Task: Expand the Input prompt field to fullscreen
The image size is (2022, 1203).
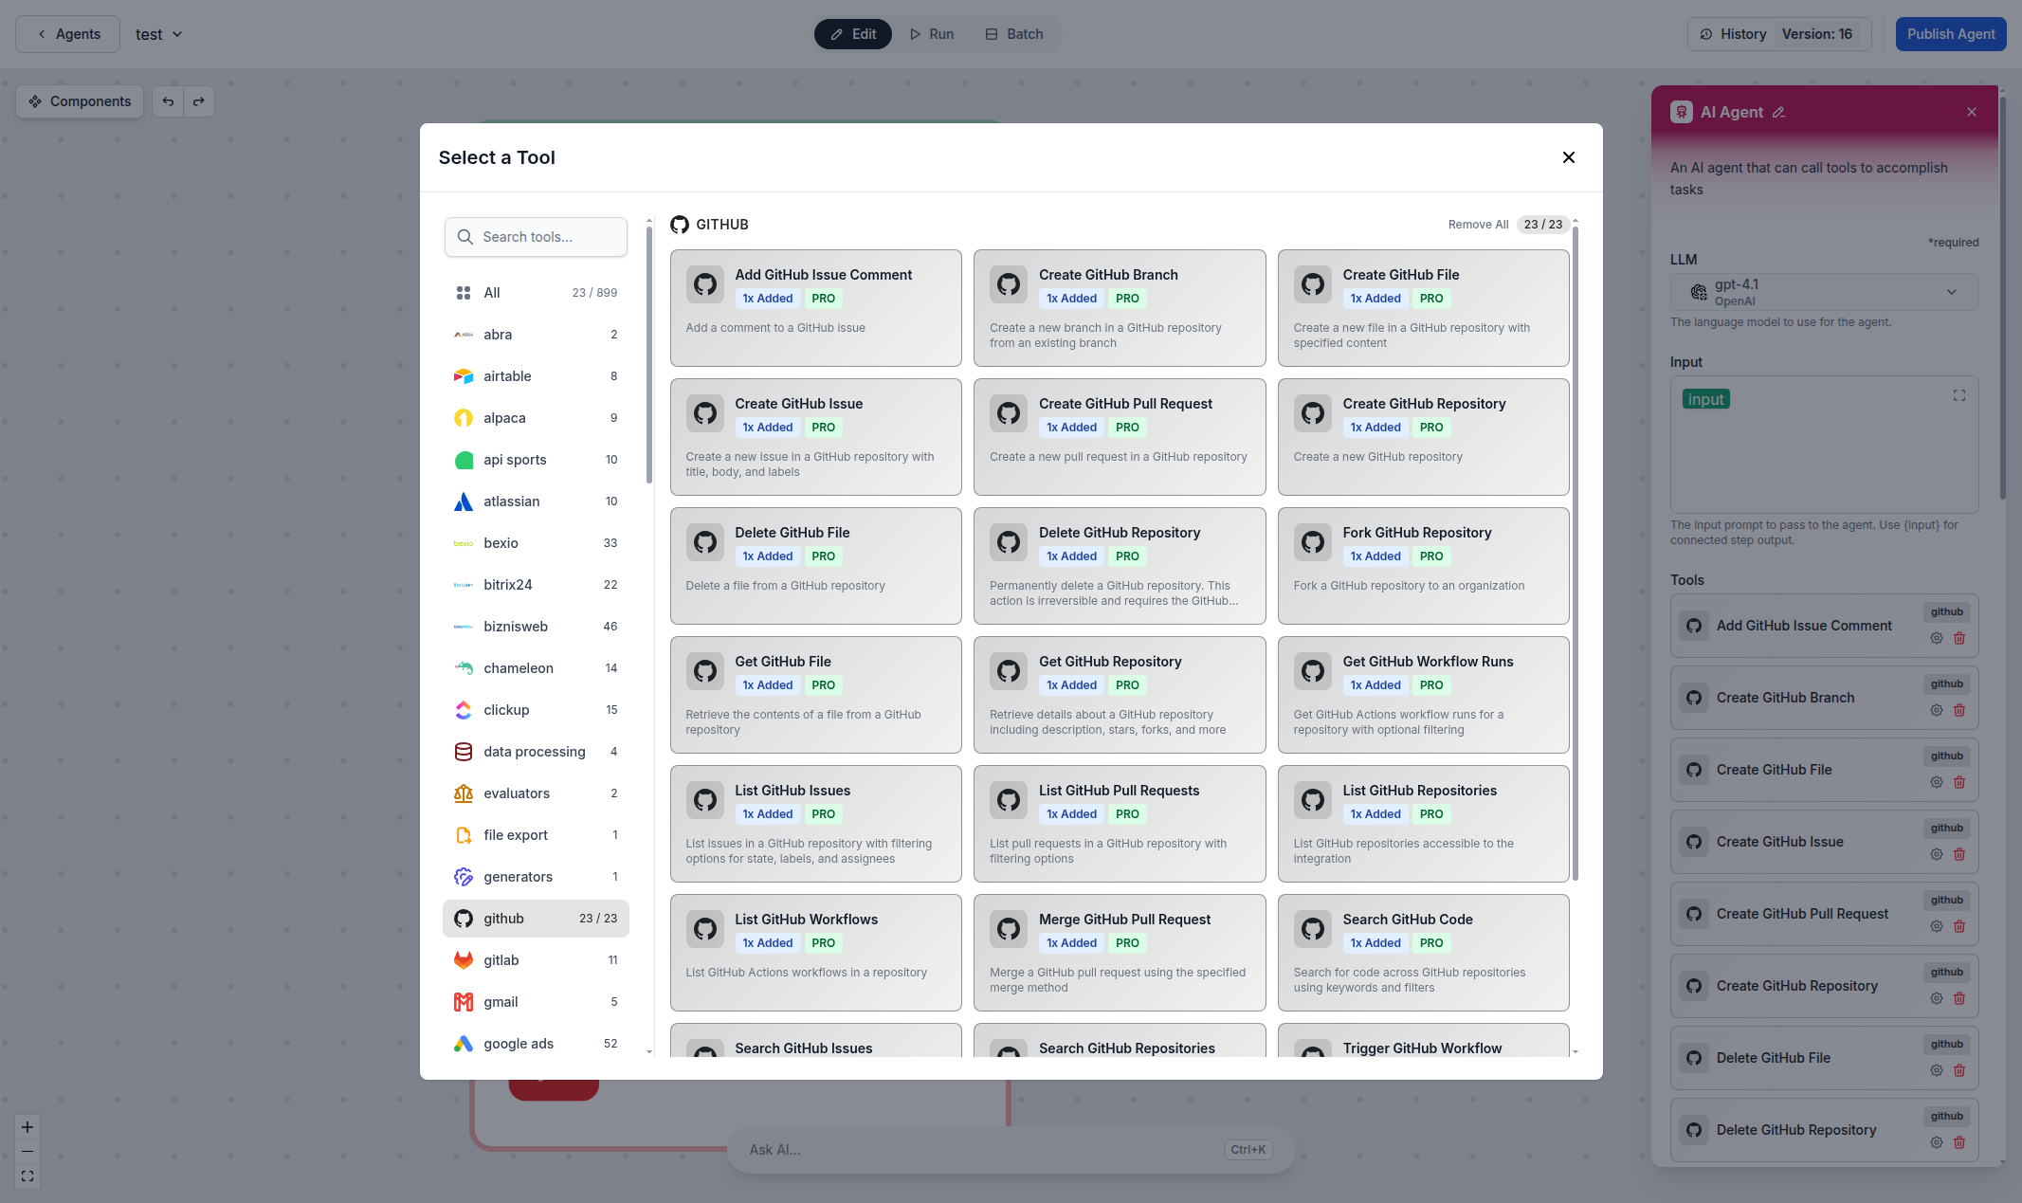Action: click(1959, 395)
